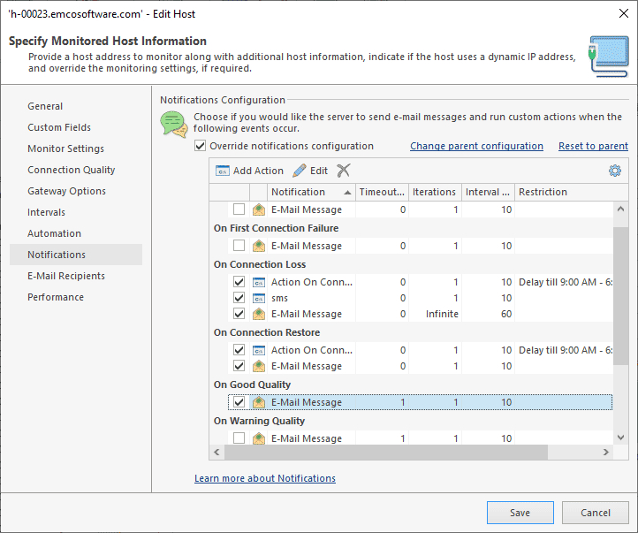Select the 'On Warning Quality' group header

click(x=259, y=421)
